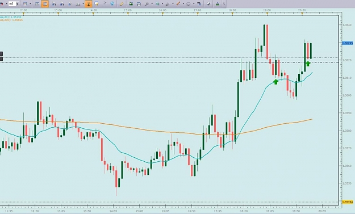The width and height of the screenshot is (355, 214).
Task: Click the cyan moving average value 1.36130
Action: click(x=16, y=17)
